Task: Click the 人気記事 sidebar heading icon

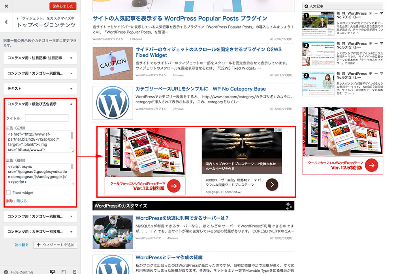Action: click(307, 6)
